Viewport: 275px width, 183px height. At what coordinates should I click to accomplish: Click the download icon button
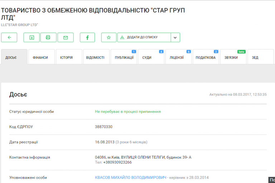[32, 37]
